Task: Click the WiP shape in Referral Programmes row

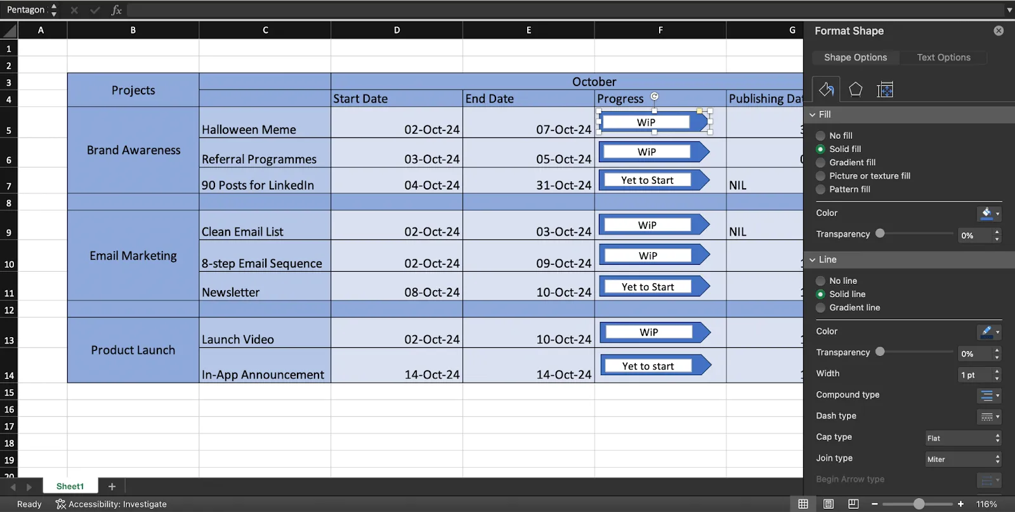Action: coord(655,152)
